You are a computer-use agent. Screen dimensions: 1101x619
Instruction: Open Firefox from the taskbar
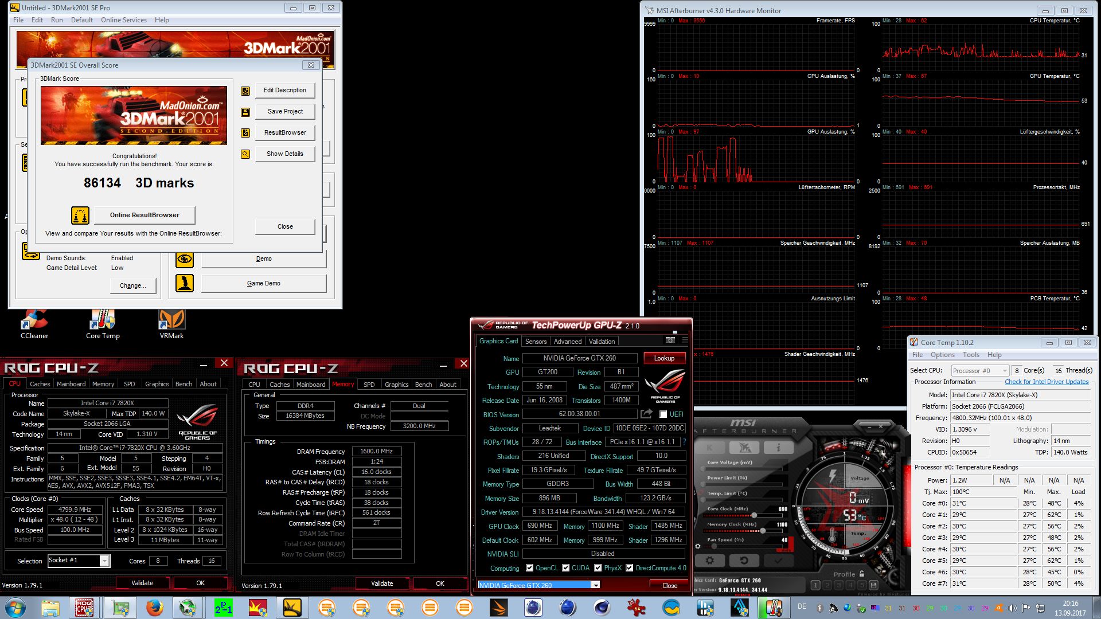click(154, 608)
